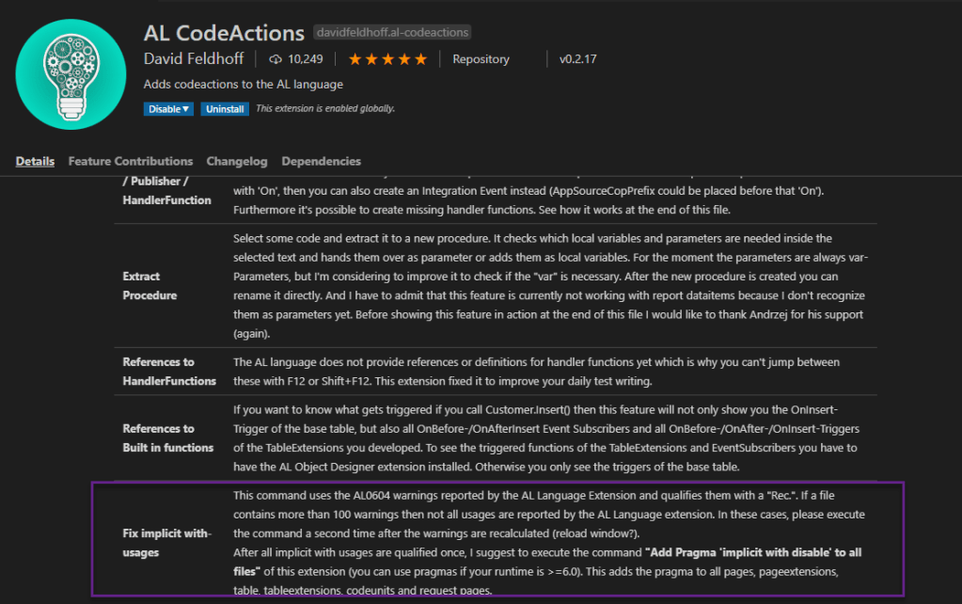This screenshot has width=962, height=604.
Task: Click the Fix implicit with-usages heading
Action: pyautogui.click(x=165, y=543)
